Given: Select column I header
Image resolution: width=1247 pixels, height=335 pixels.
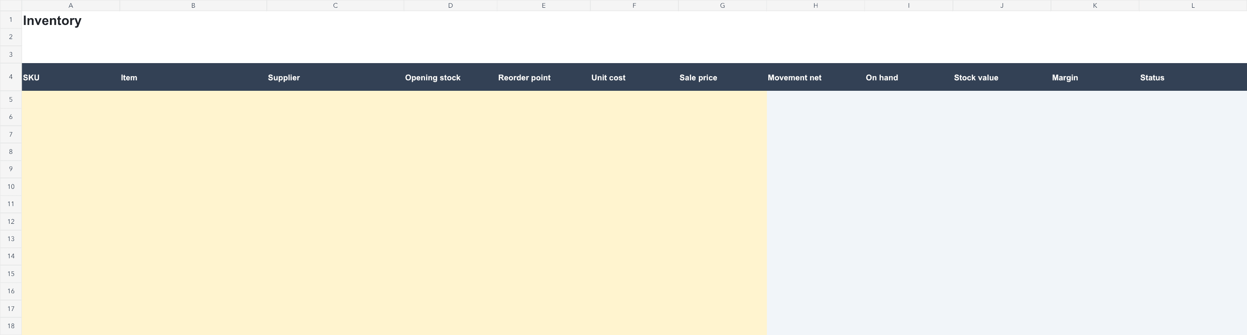Looking at the screenshot, I should point(908,5).
